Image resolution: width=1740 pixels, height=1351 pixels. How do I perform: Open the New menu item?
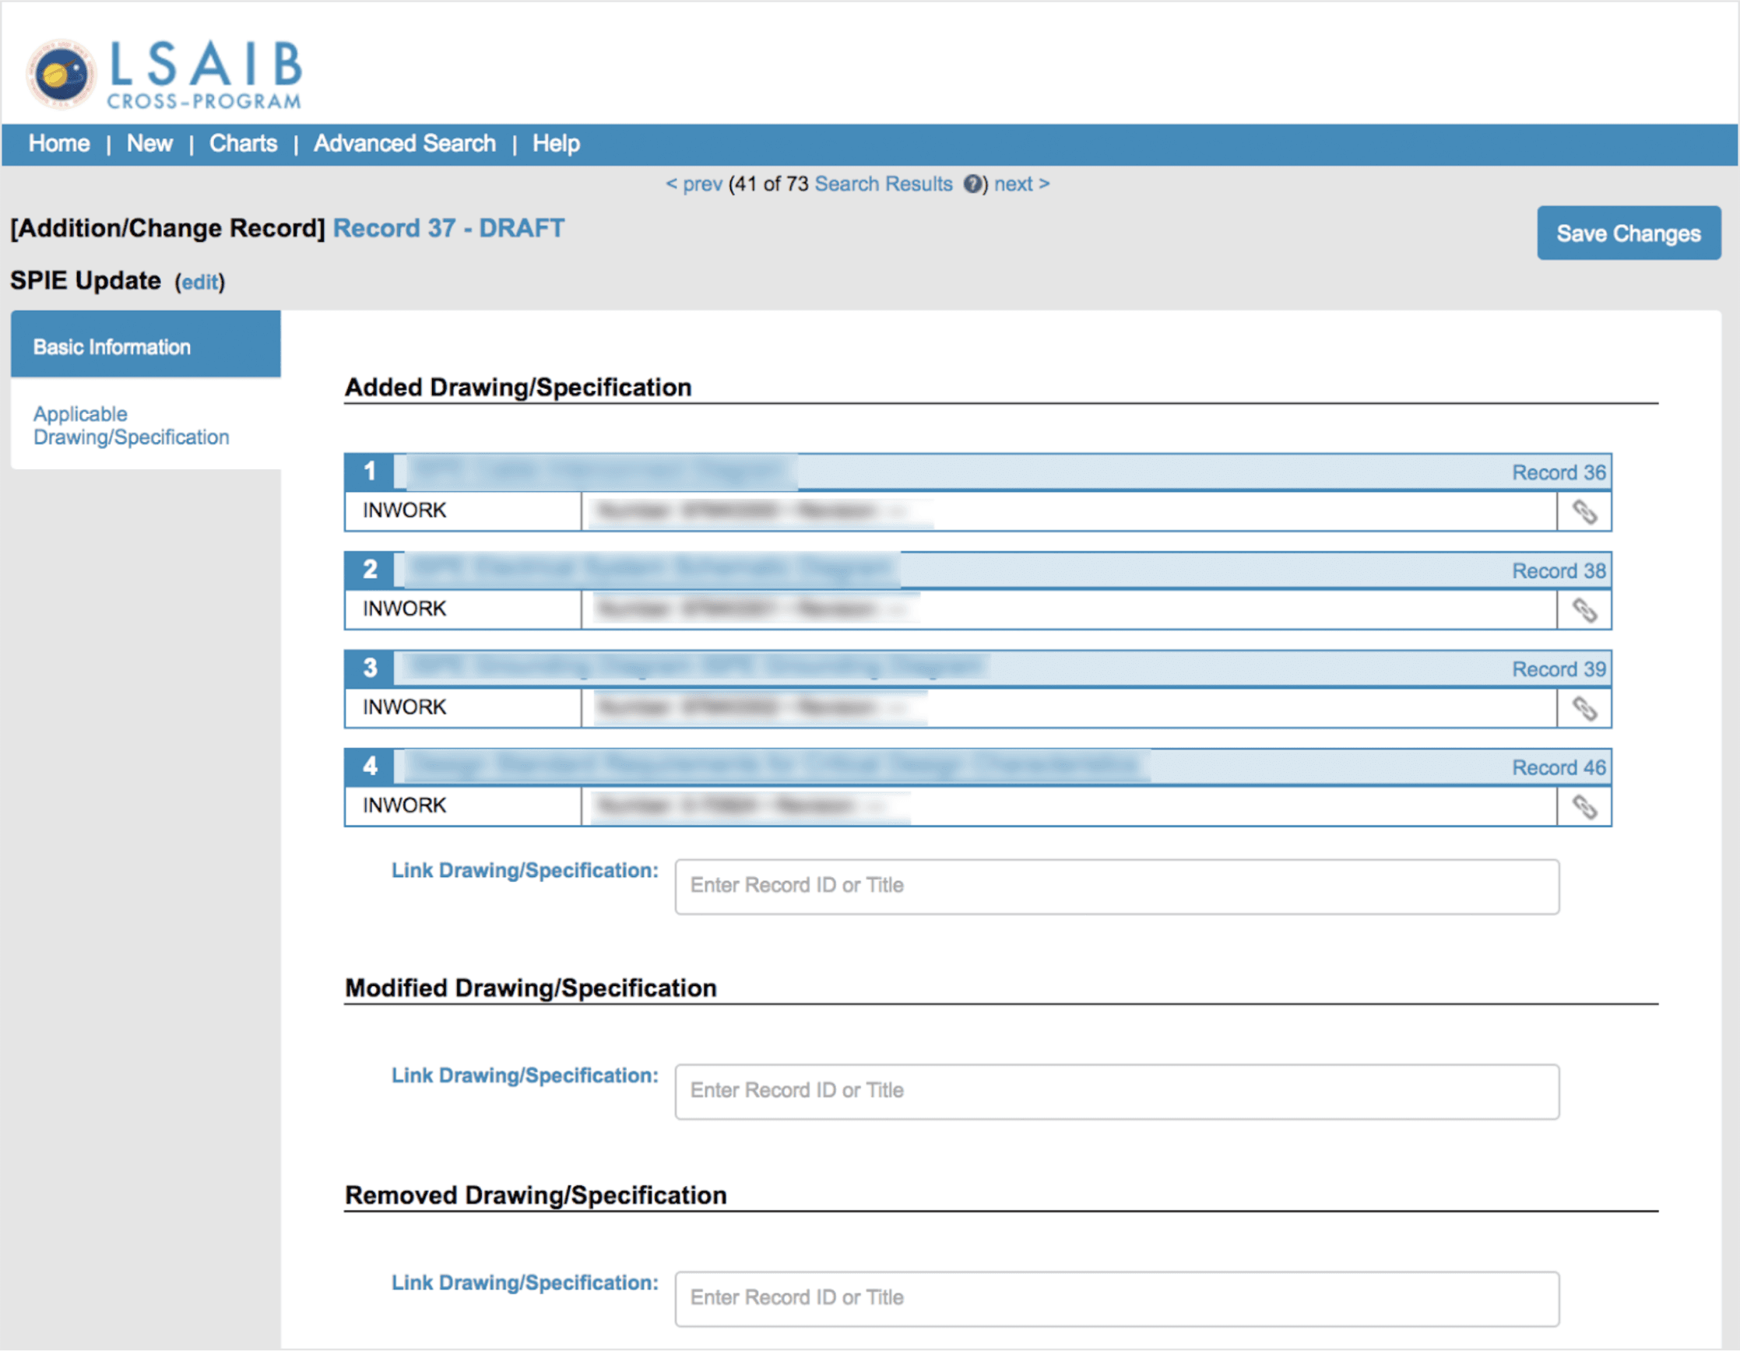point(149,144)
